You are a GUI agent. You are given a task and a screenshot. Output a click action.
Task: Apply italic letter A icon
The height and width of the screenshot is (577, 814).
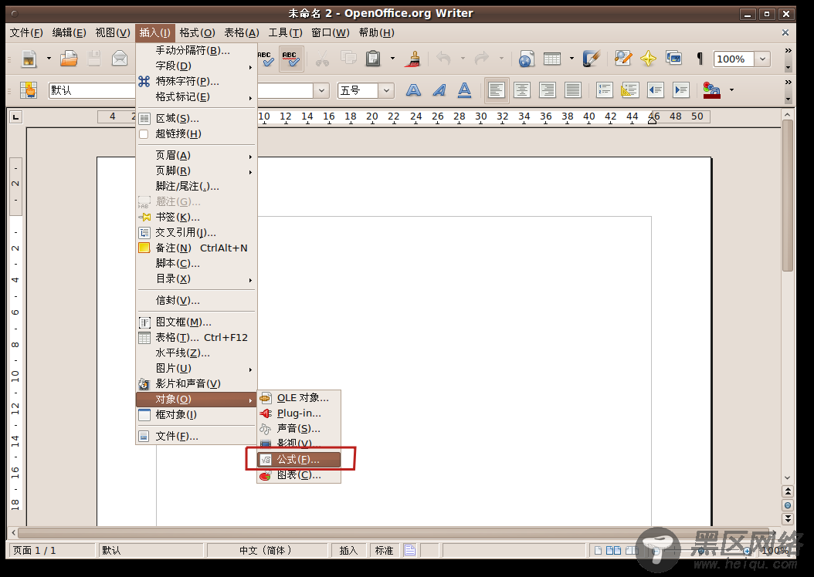pos(439,90)
